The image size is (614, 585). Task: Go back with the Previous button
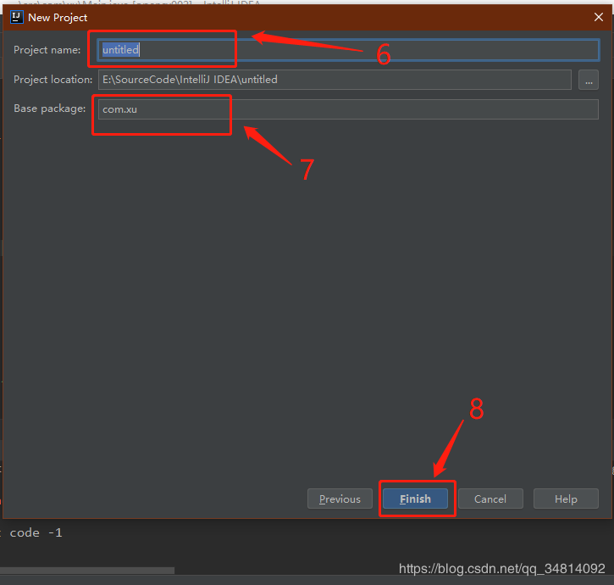[x=340, y=499]
